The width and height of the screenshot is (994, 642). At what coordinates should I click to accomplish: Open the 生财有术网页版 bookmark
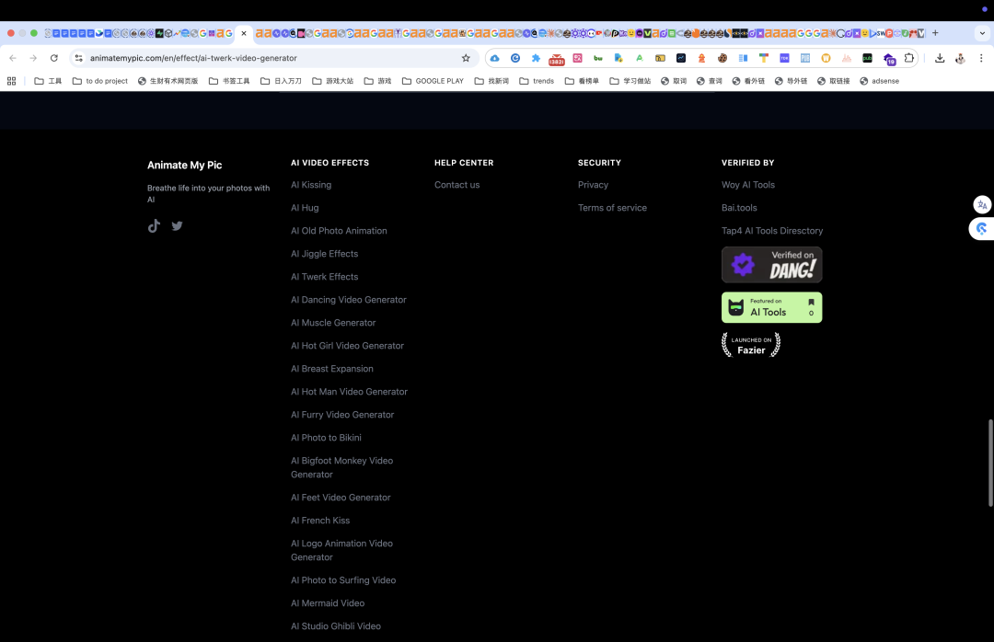point(168,81)
